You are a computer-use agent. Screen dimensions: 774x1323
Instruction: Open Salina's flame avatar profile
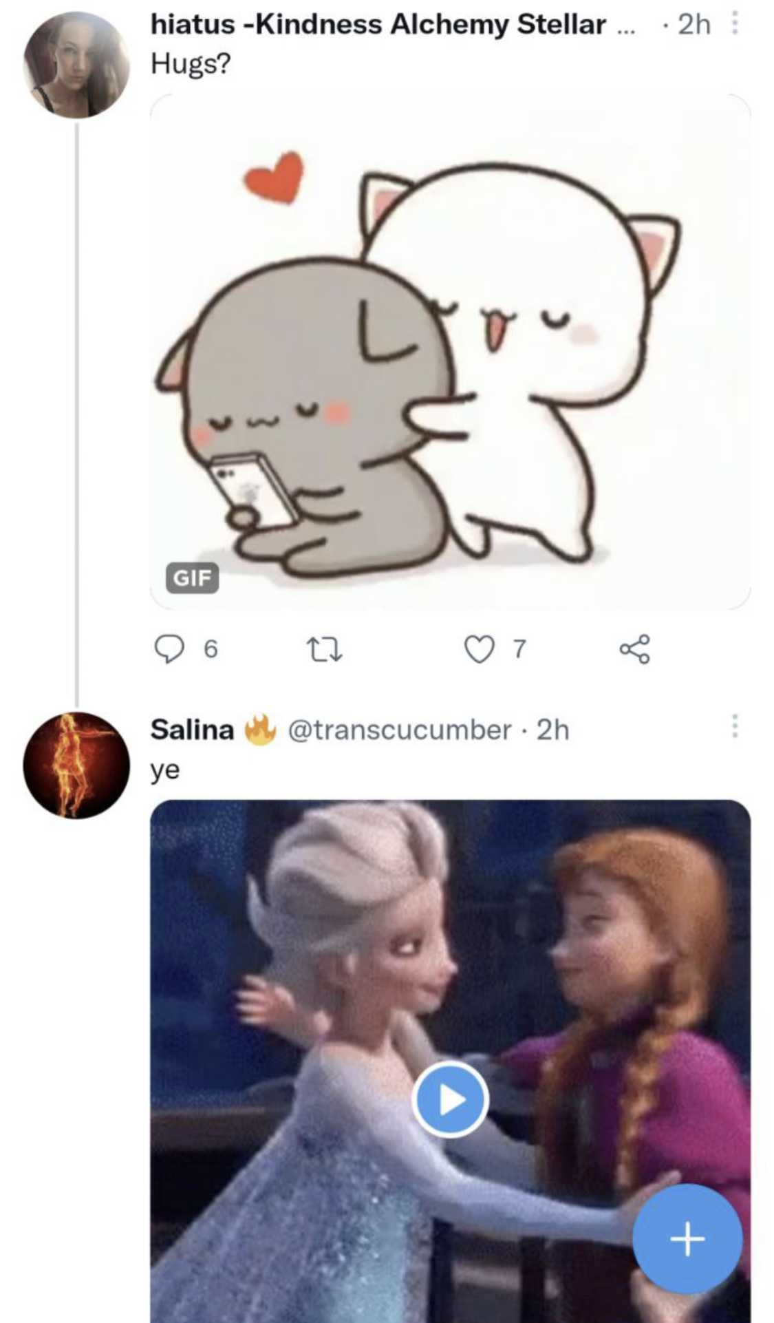(x=76, y=765)
